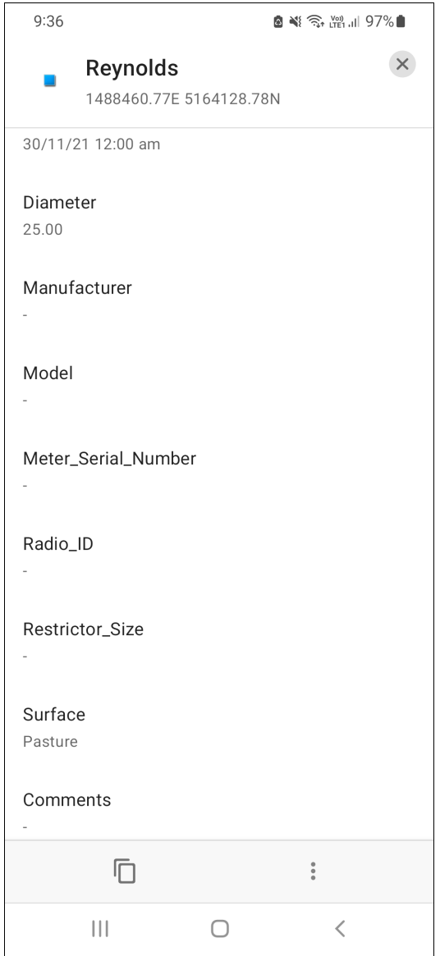Screen dimensions: 440x956
Task: Select the Restrictor_Size field
Action: coord(220,642)
